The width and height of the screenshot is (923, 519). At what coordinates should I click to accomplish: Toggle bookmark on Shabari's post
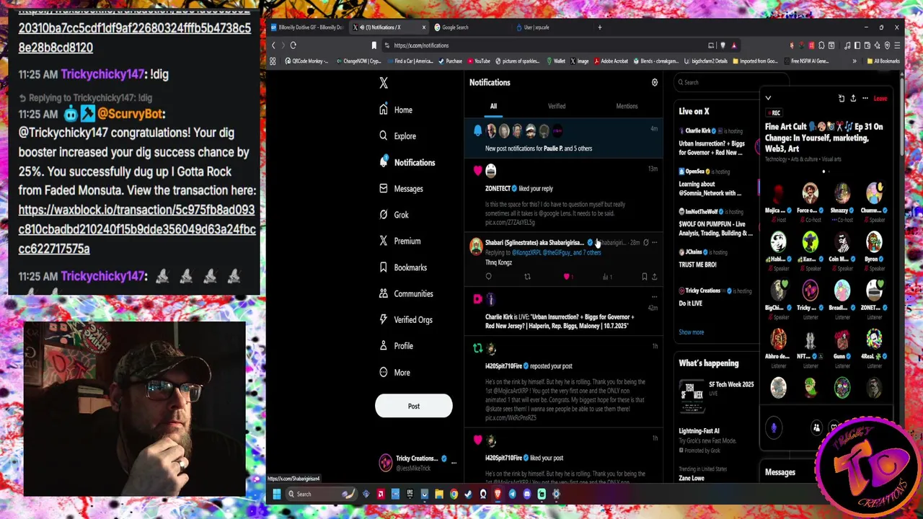tap(644, 276)
